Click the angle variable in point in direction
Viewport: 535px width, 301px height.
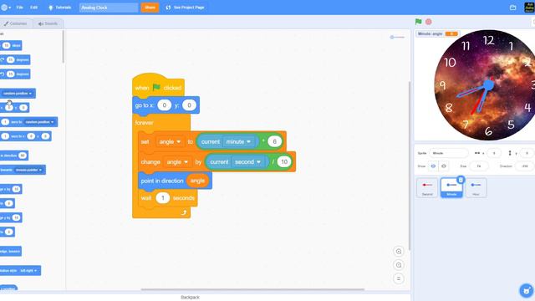197,181
